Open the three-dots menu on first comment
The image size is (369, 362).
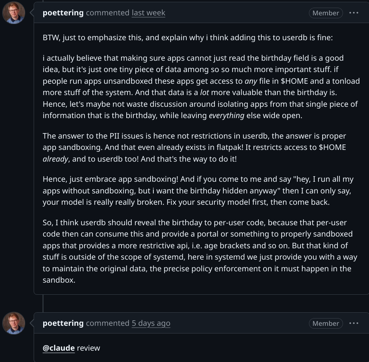click(x=354, y=13)
